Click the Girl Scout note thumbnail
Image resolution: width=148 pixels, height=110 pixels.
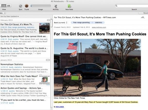coord(45,28)
